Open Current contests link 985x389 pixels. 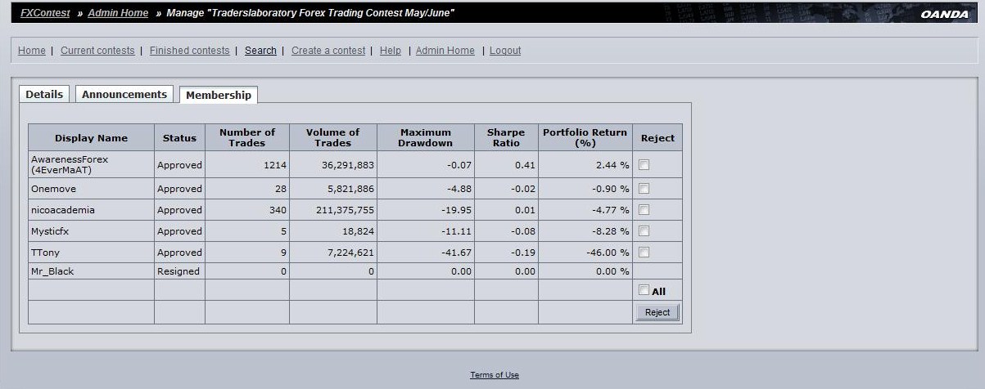coord(97,51)
